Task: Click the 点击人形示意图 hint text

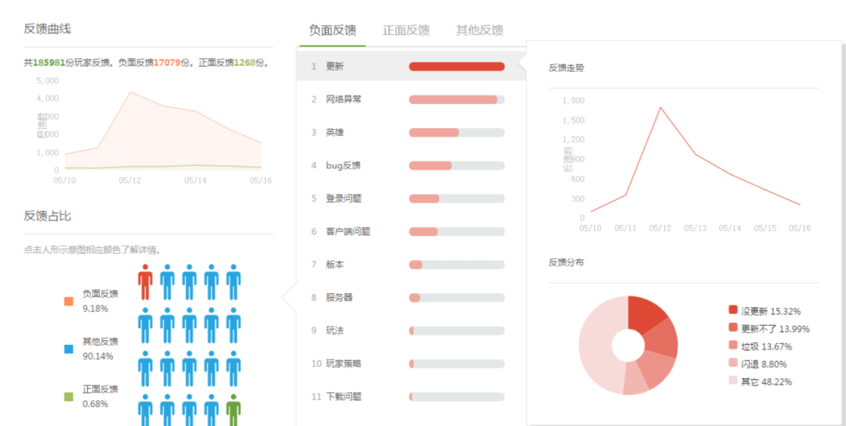Action: click(92, 250)
